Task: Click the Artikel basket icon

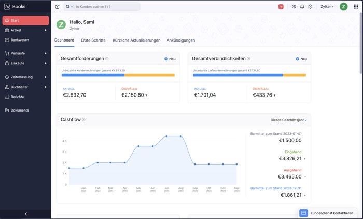Action: pos(7,30)
